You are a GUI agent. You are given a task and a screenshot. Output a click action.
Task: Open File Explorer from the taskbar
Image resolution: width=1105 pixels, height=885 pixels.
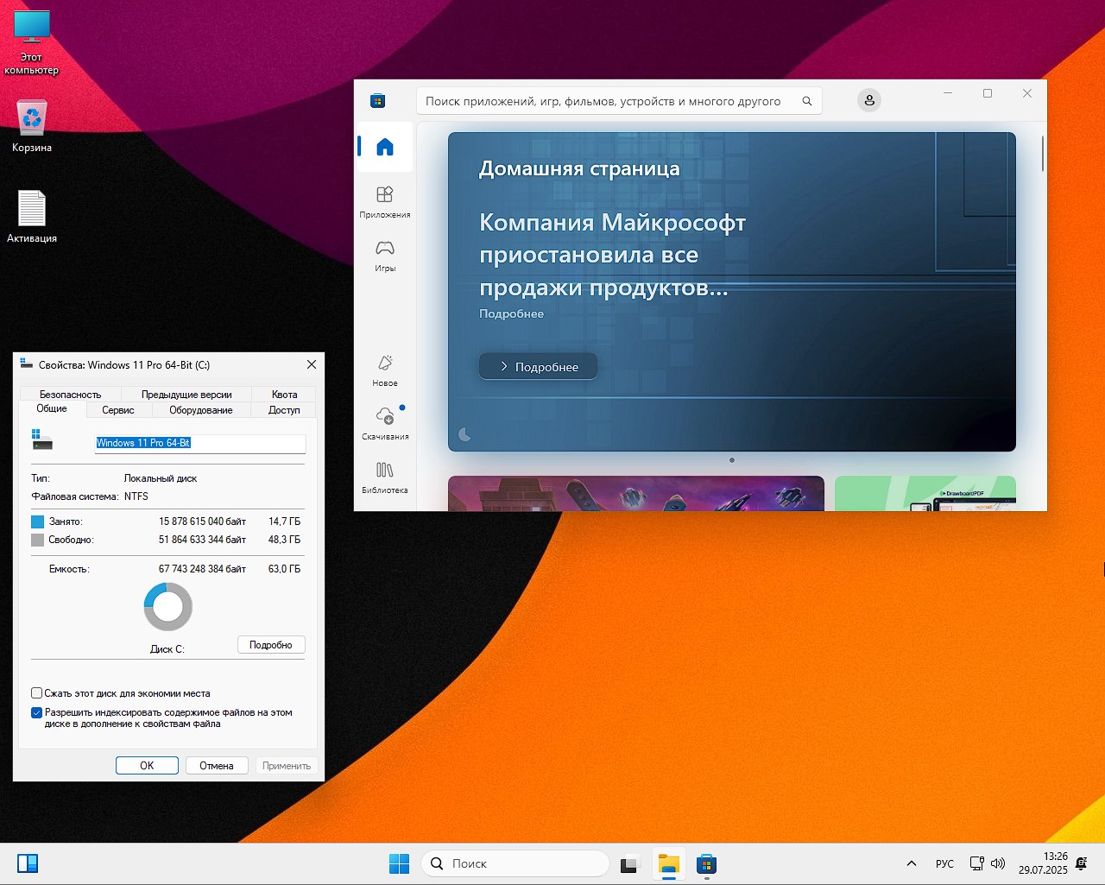(668, 863)
